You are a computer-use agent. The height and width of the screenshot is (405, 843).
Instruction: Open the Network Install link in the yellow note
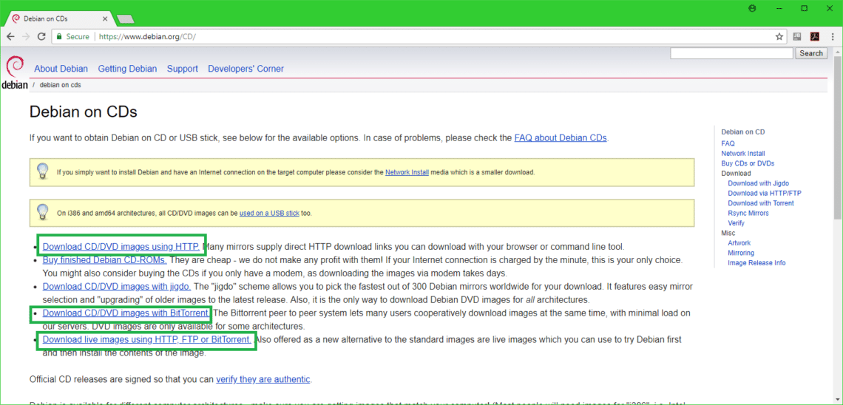407,172
